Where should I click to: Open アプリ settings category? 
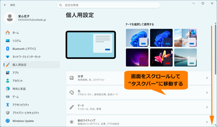pyautogui.click(x=32, y=73)
